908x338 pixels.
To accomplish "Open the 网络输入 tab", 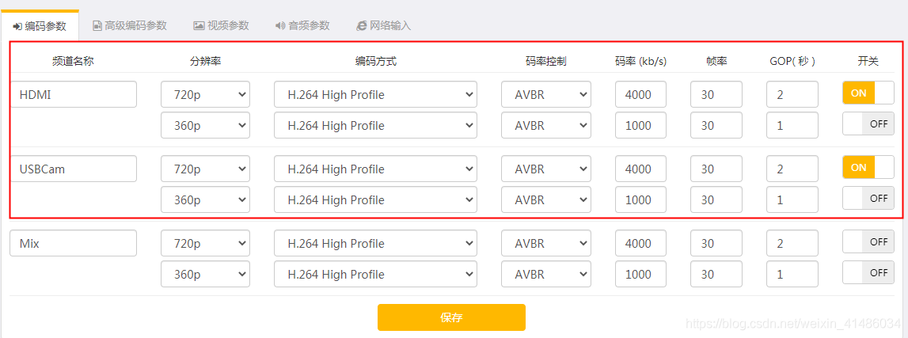I will coord(383,25).
